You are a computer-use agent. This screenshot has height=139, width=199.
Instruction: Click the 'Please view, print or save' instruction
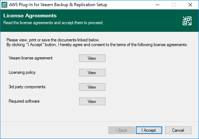point(53,40)
